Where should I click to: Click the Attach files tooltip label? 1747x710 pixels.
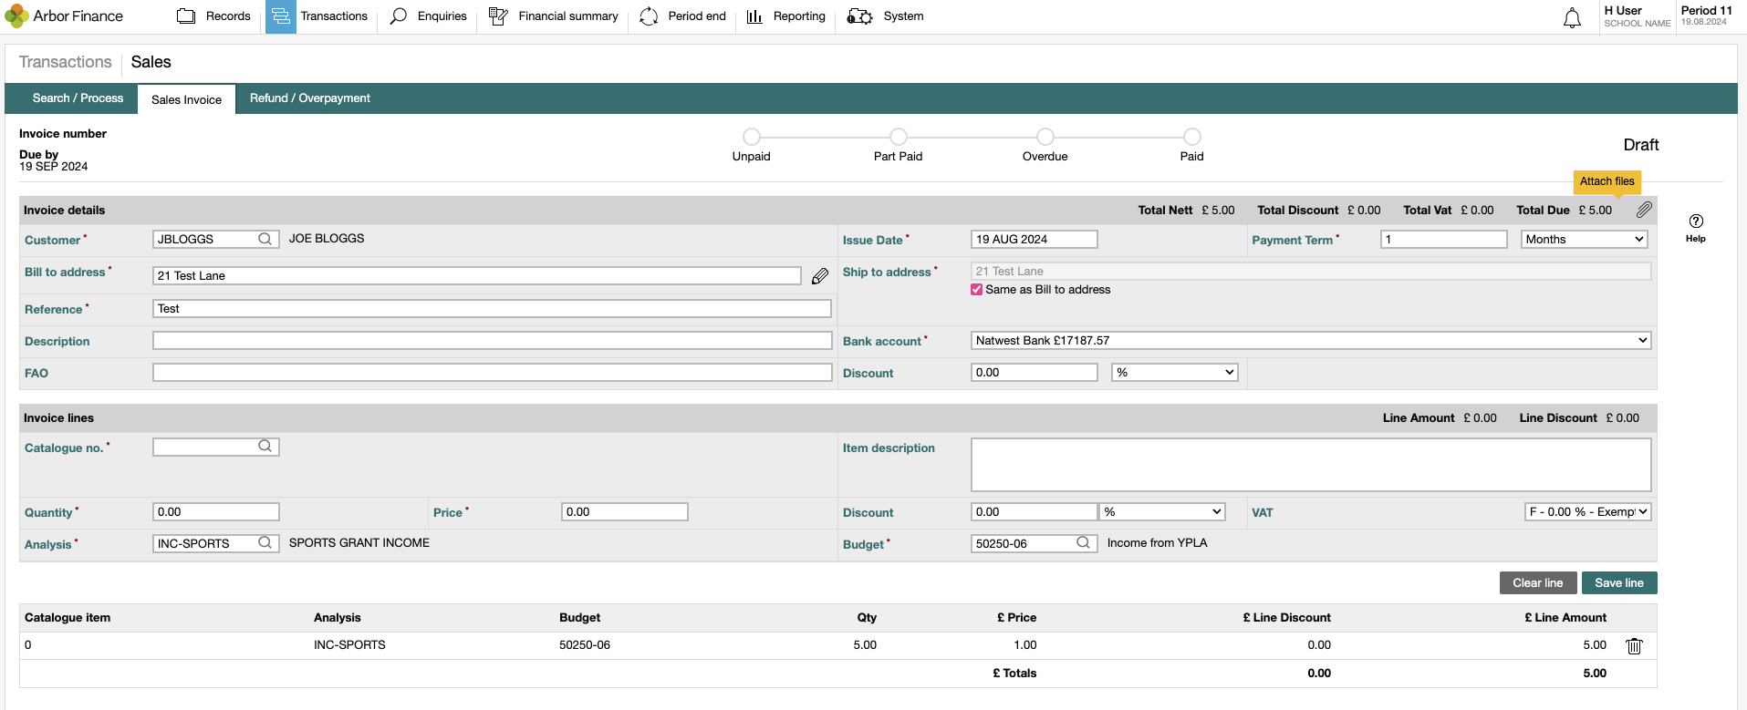1607,181
